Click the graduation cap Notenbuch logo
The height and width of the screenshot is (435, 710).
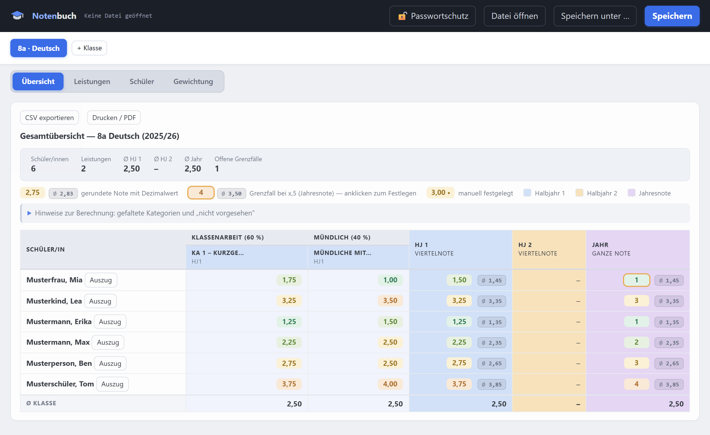point(17,15)
